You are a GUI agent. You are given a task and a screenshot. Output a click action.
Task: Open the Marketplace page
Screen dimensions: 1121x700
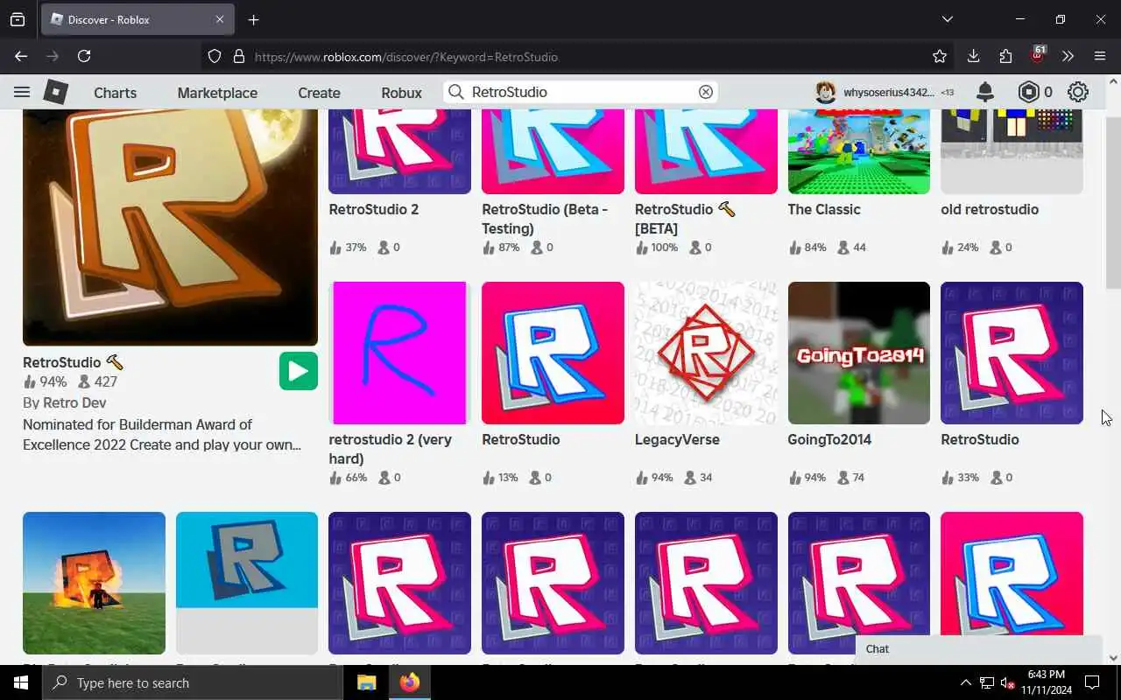click(217, 93)
